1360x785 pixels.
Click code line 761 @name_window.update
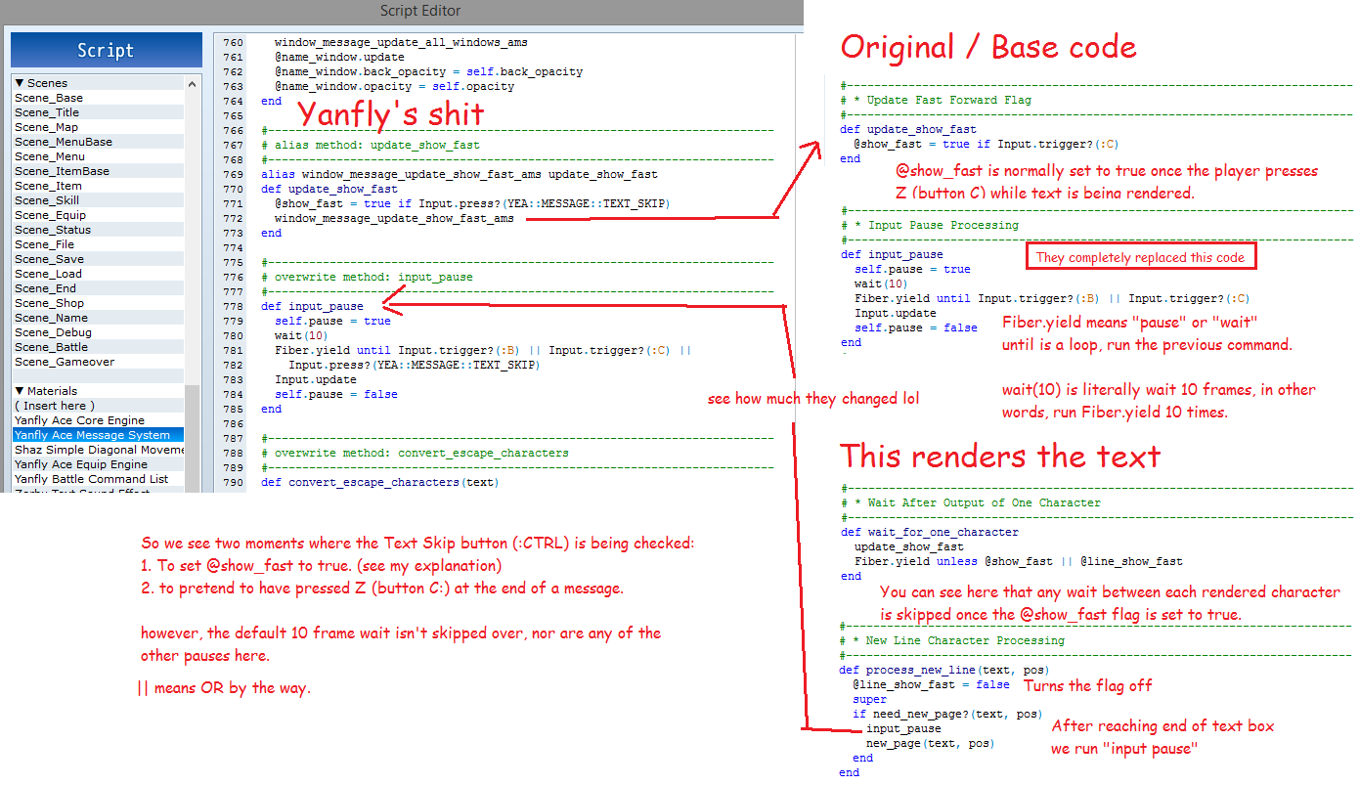(339, 58)
